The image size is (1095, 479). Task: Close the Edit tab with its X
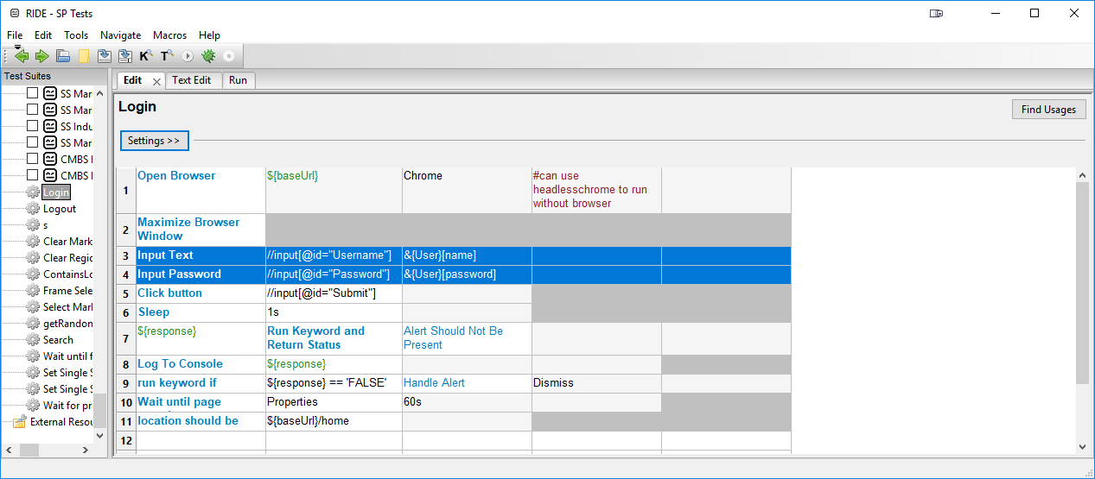(x=156, y=81)
